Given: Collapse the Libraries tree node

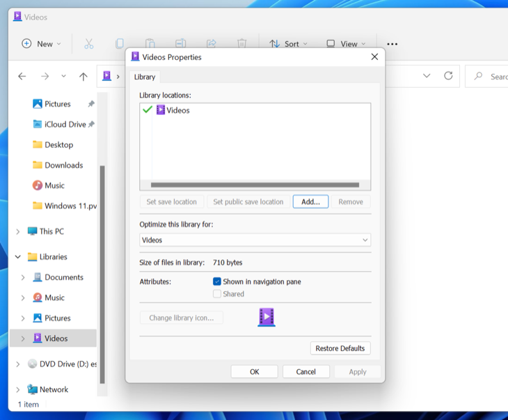Looking at the screenshot, I should point(18,257).
